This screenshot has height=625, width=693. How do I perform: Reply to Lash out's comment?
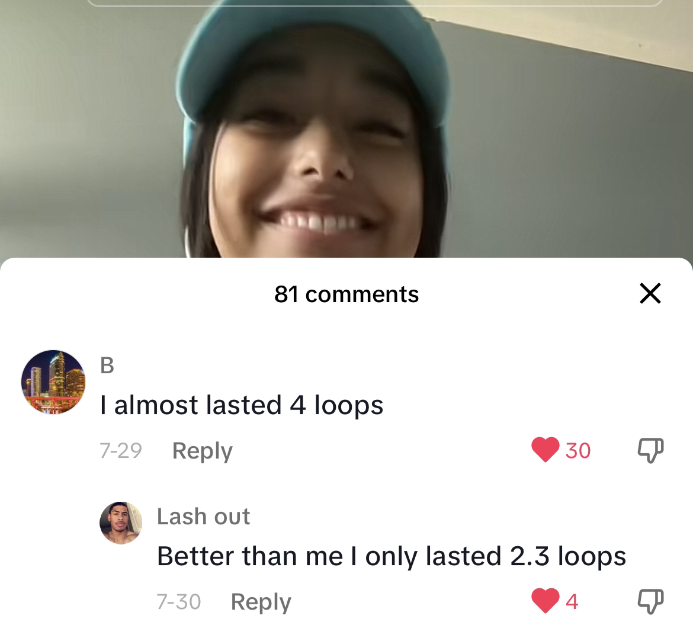[x=261, y=602]
